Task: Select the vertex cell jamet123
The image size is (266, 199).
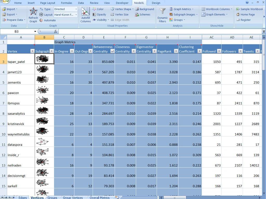Action: pos(21,69)
